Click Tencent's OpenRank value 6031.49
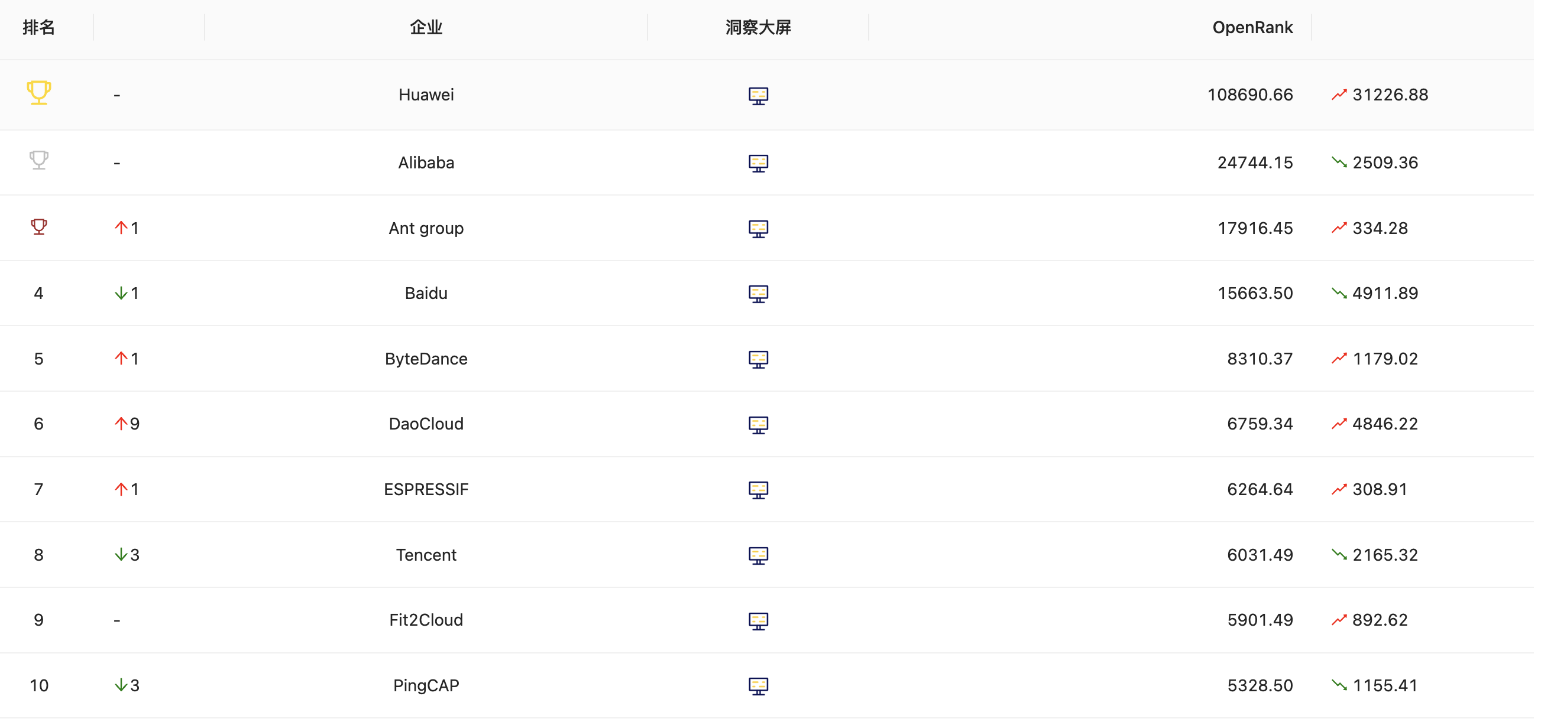 (1260, 555)
